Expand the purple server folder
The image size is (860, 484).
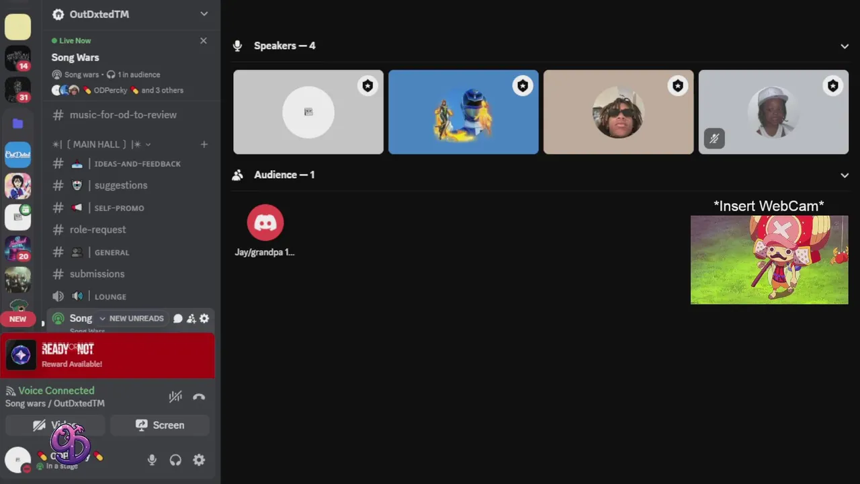point(17,124)
